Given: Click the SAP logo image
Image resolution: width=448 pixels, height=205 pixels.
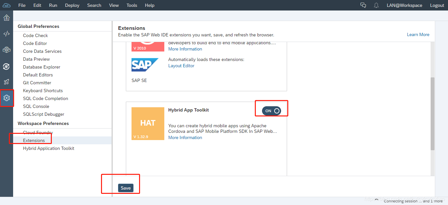Looking at the screenshot, I should pyautogui.click(x=145, y=65).
